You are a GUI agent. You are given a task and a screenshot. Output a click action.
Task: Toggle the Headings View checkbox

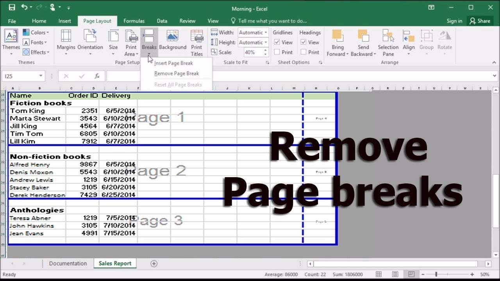tap(304, 42)
